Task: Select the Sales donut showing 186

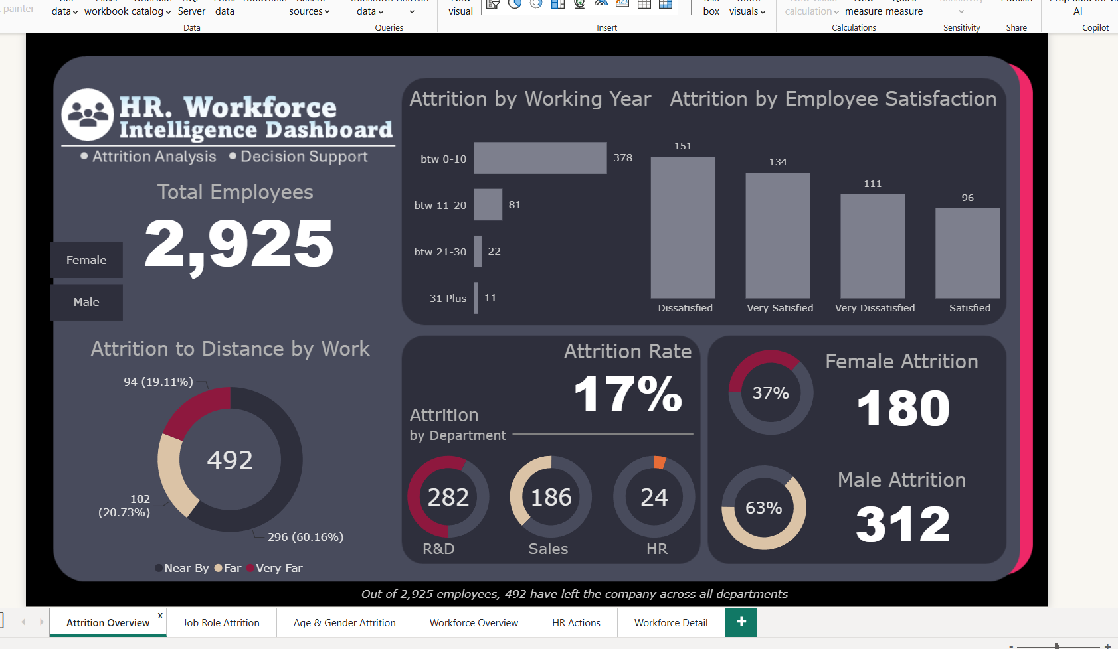Action: click(551, 496)
